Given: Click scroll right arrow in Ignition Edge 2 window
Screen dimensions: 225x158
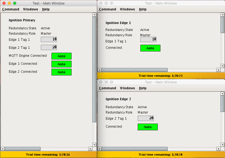Looking at the screenshot, I should 218,149.
